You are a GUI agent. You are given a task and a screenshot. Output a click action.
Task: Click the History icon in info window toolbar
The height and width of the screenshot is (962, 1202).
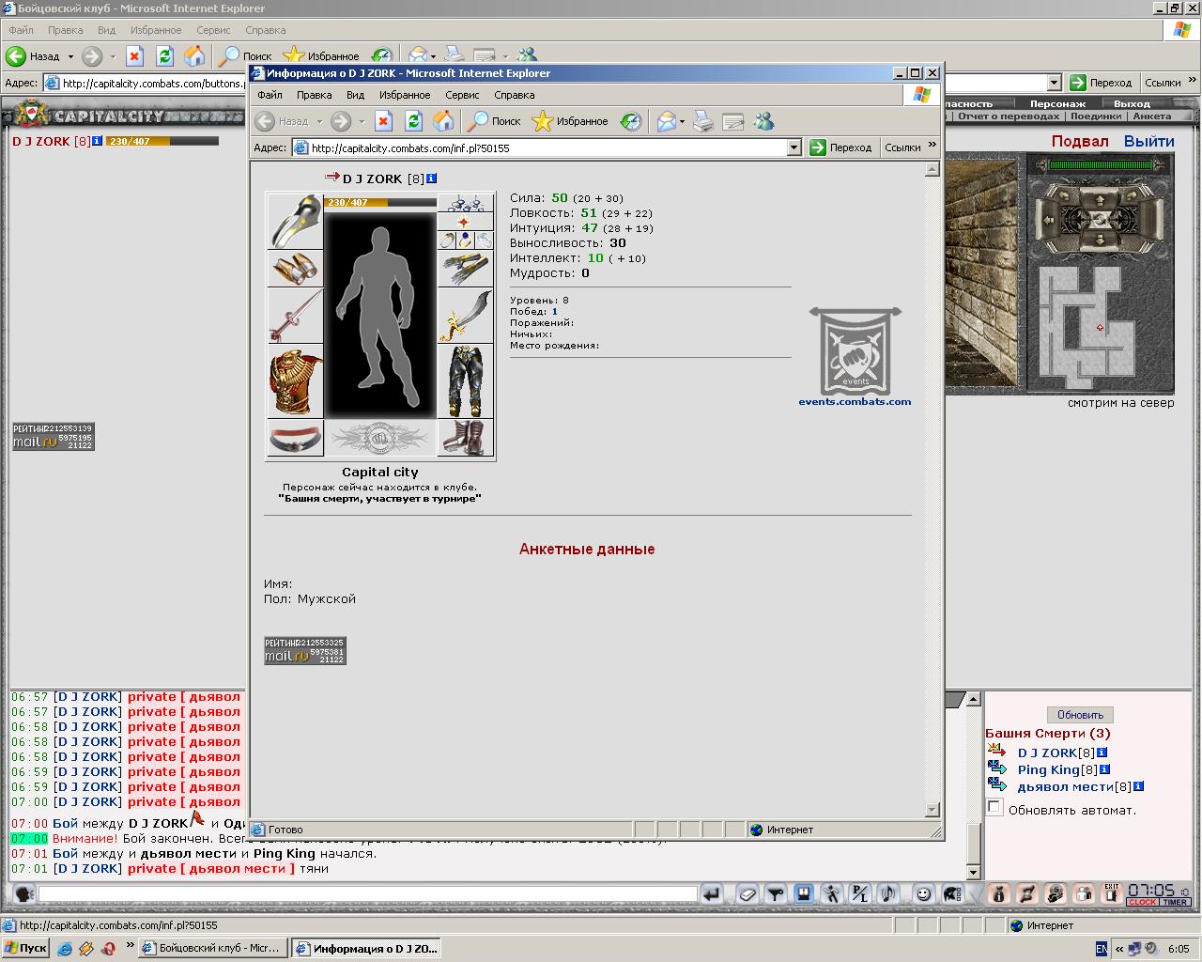[631, 120]
